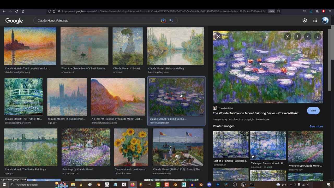The image size is (334, 188).
Task: Click the 'Claude Monet | Halcyon Gallery' caption
Action: pyautogui.click(x=166, y=68)
